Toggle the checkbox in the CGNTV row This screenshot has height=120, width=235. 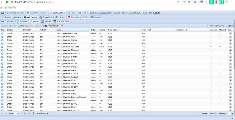click(x=230, y=67)
